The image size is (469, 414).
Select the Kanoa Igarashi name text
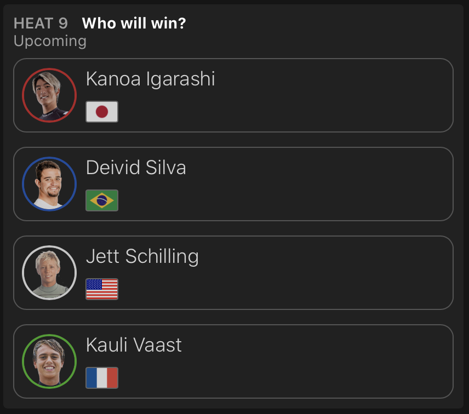[x=151, y=79]
